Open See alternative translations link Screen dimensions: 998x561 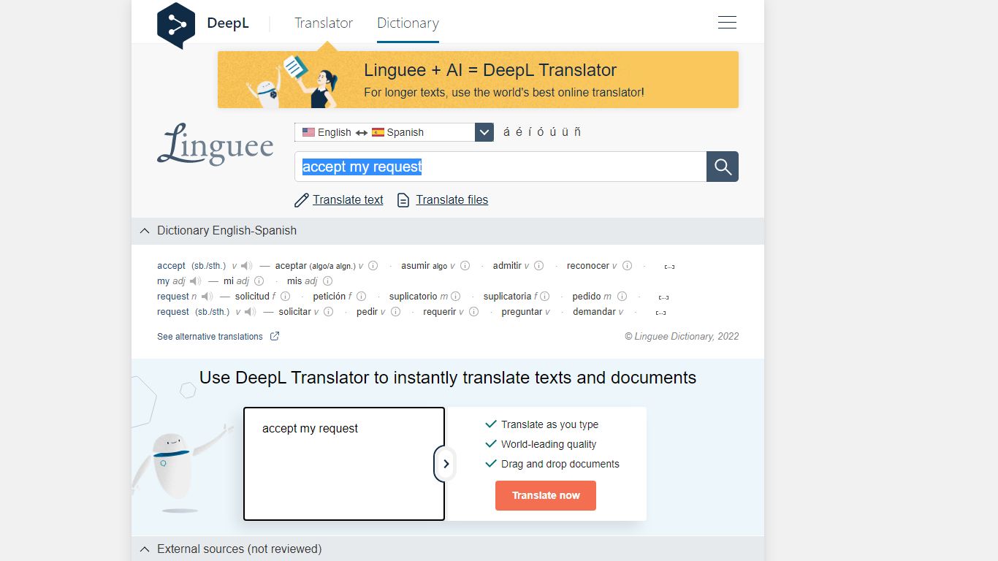coord(210,337)
